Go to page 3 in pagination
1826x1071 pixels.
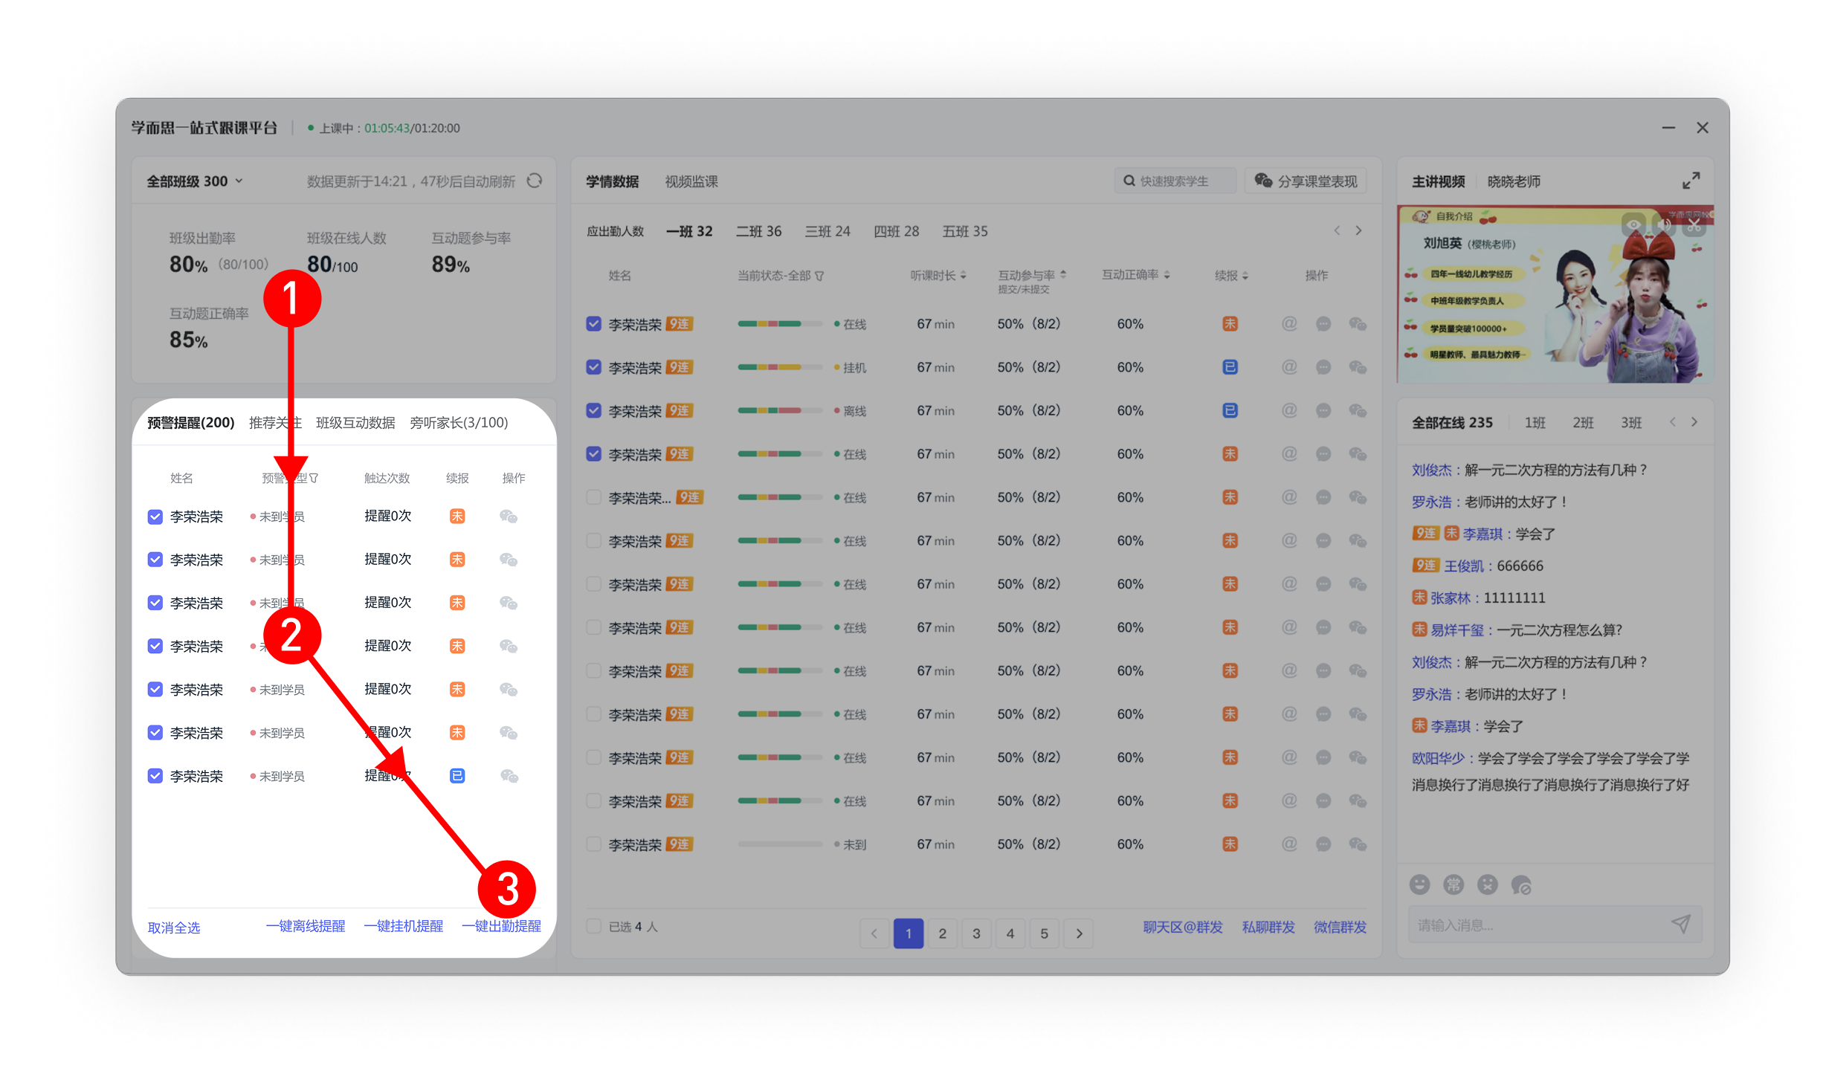(x=976, y=934)
